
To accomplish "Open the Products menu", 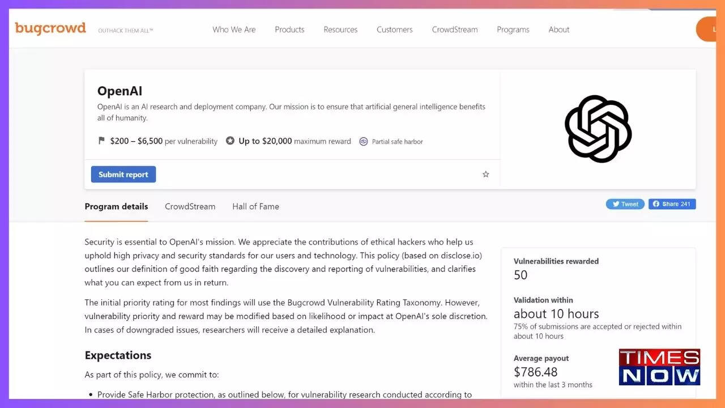I will [x=289, y=29].
